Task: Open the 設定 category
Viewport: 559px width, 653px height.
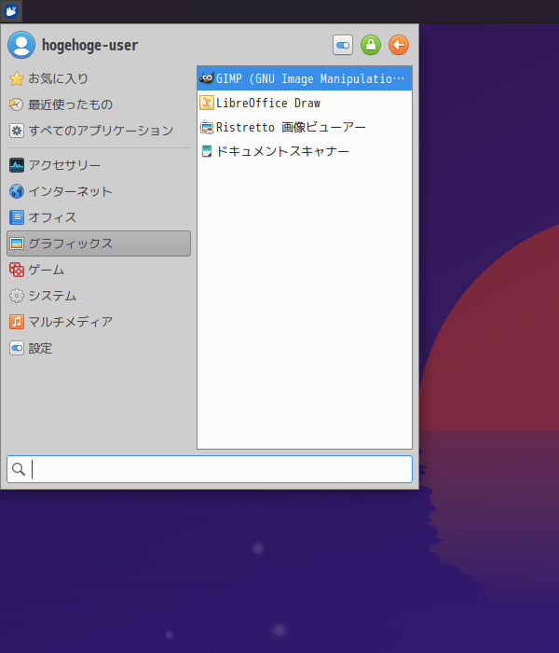Action: pos(99,348)
